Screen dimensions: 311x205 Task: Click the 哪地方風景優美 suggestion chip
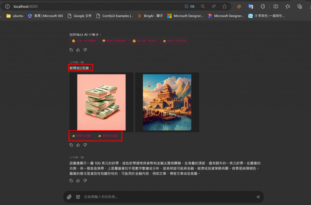pyautogui.click(x=114, y=41)
